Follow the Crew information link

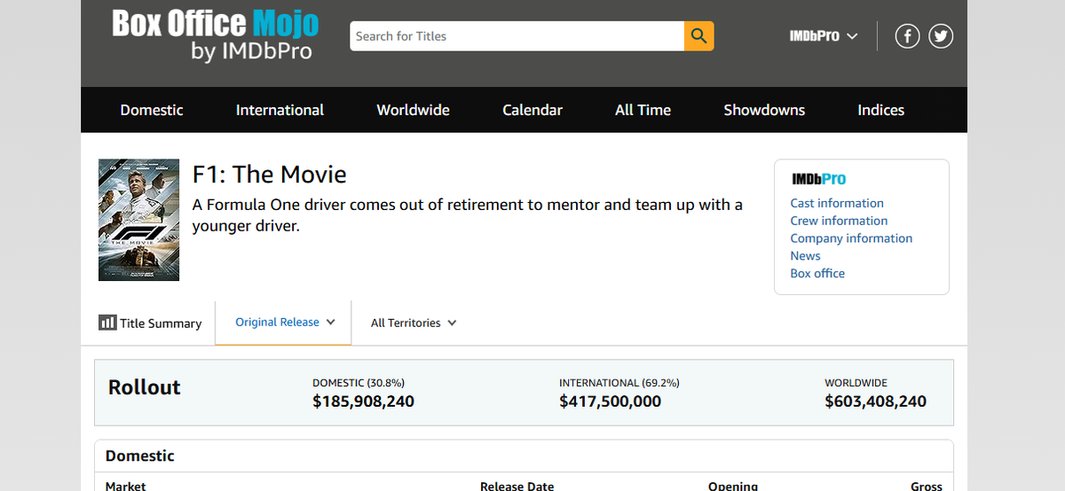839,221
